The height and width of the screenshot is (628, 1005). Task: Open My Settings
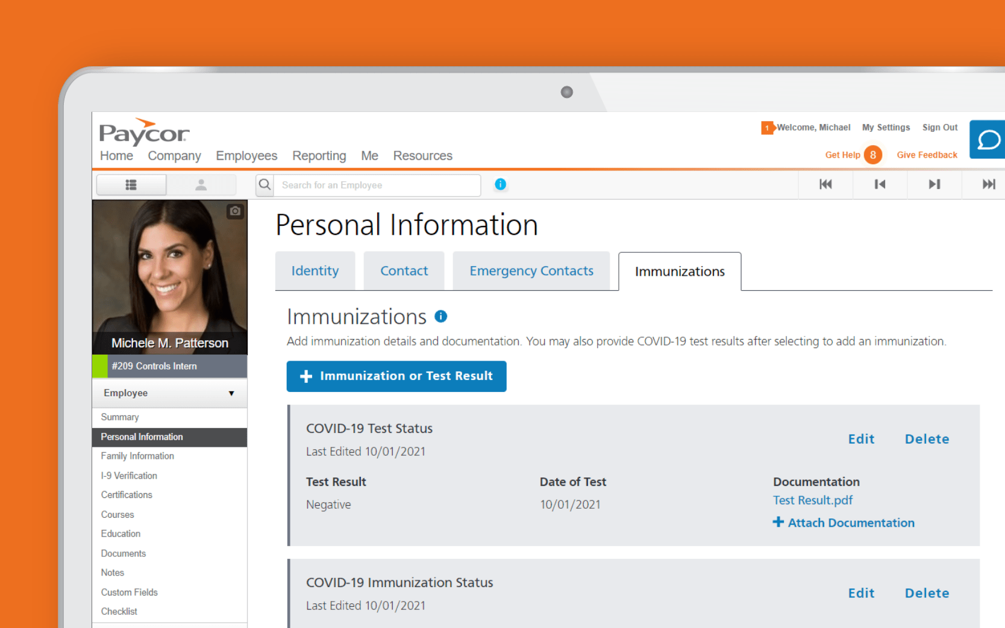[x=886, y=128]
